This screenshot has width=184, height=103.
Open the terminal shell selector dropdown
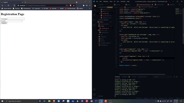click(x=161, y=77)
